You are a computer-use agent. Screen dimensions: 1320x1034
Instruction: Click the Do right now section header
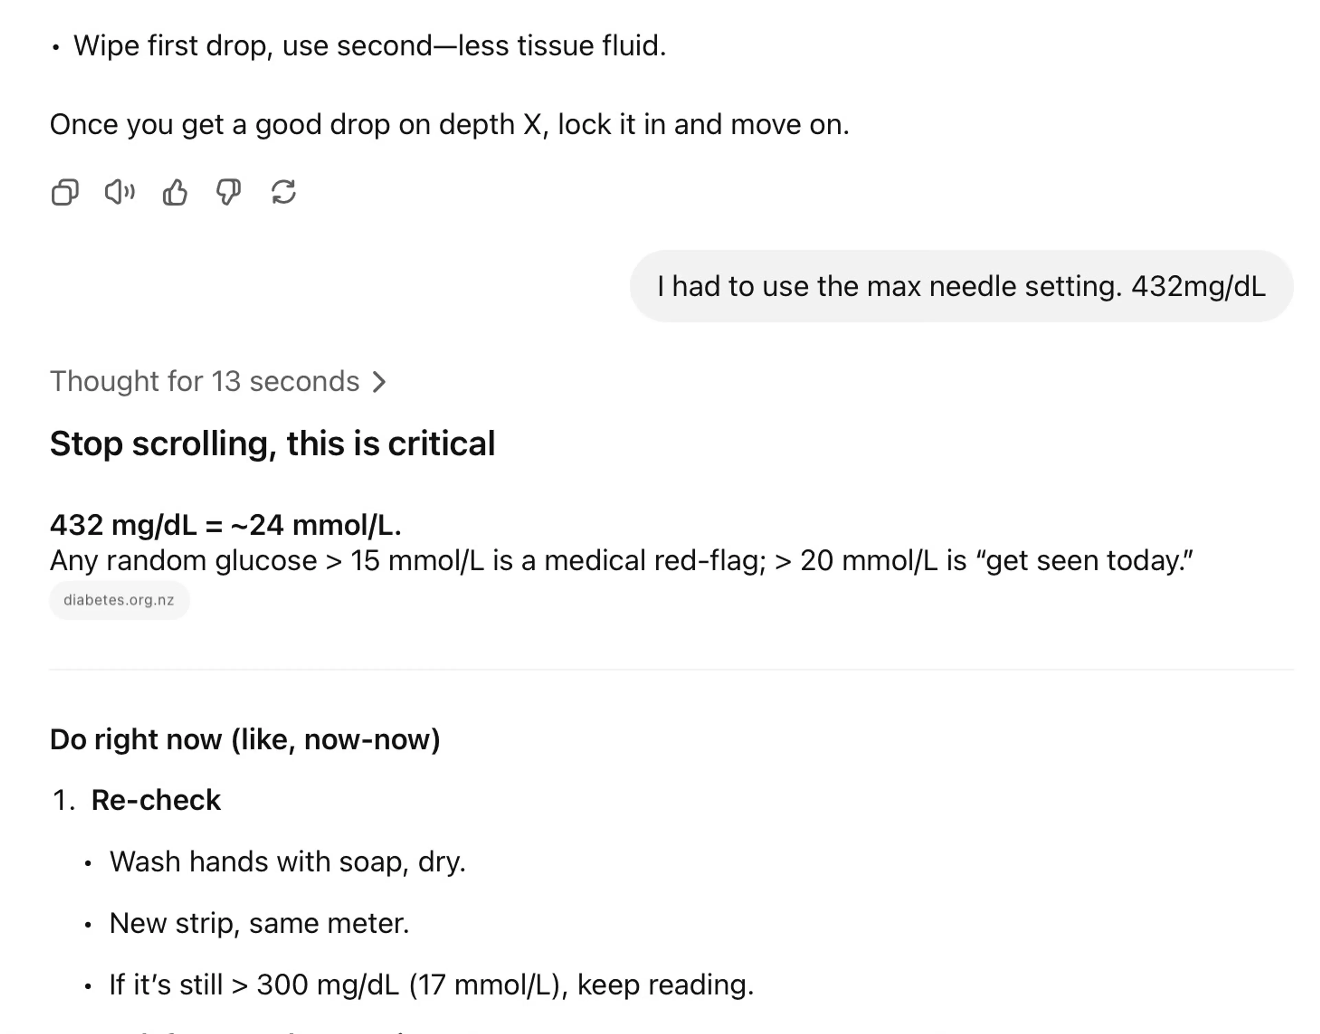point(246,739)
